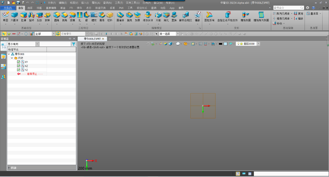Click the 复制 (Copy) button
Viewport: 329px width, 177px height.
(x=298, y=13)
